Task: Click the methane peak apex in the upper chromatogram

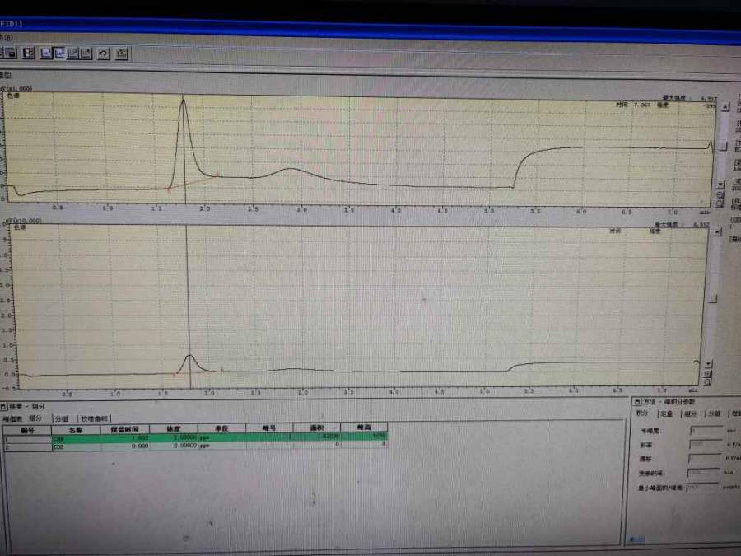Action: (184, 100)
